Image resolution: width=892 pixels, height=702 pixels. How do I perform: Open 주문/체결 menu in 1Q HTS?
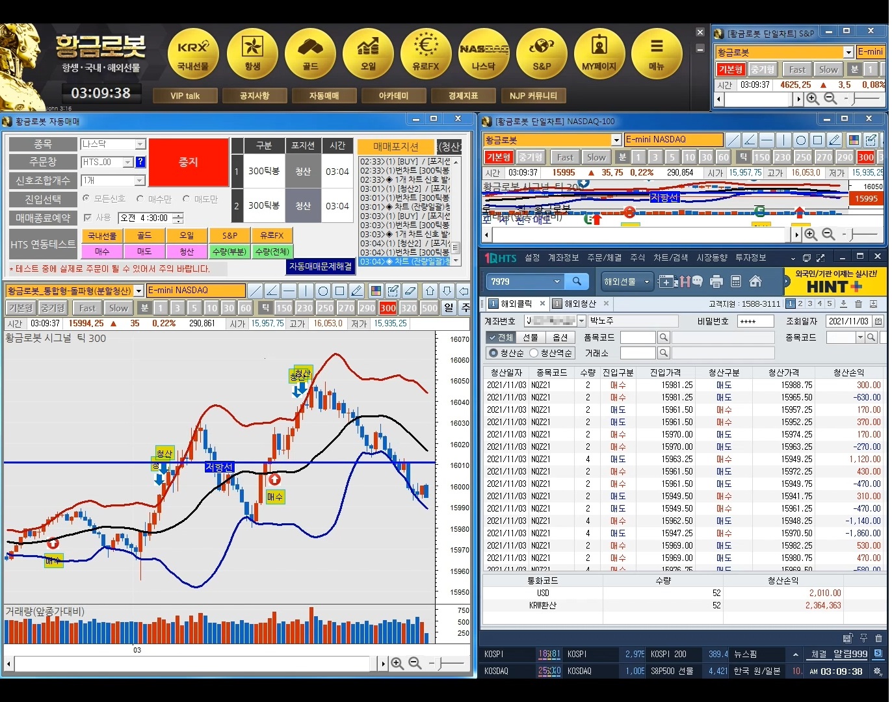[x=605, y=257]
